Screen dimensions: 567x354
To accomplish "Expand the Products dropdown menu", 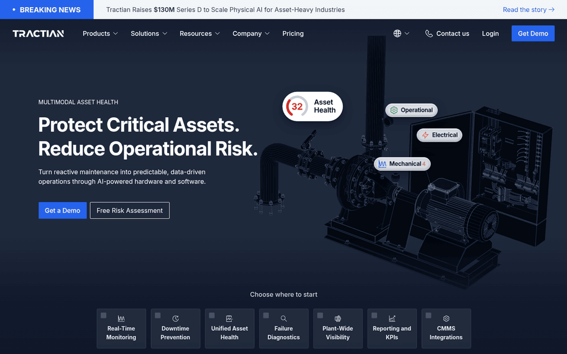I will [100, 34].
